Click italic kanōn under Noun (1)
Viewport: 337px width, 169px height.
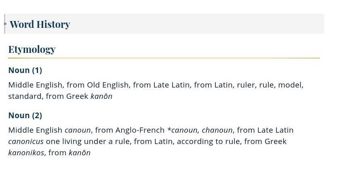pos(101,96)
